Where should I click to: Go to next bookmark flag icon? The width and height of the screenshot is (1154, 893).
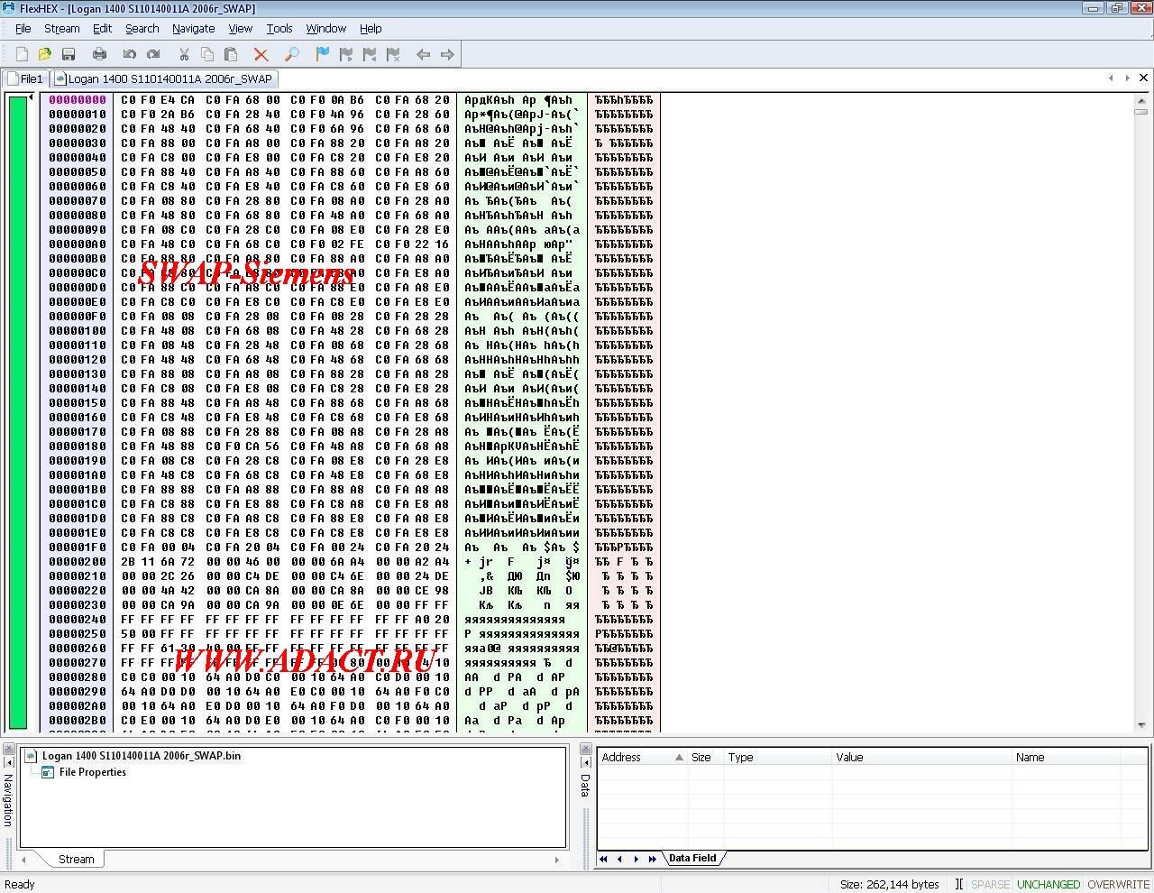[346, 55]
